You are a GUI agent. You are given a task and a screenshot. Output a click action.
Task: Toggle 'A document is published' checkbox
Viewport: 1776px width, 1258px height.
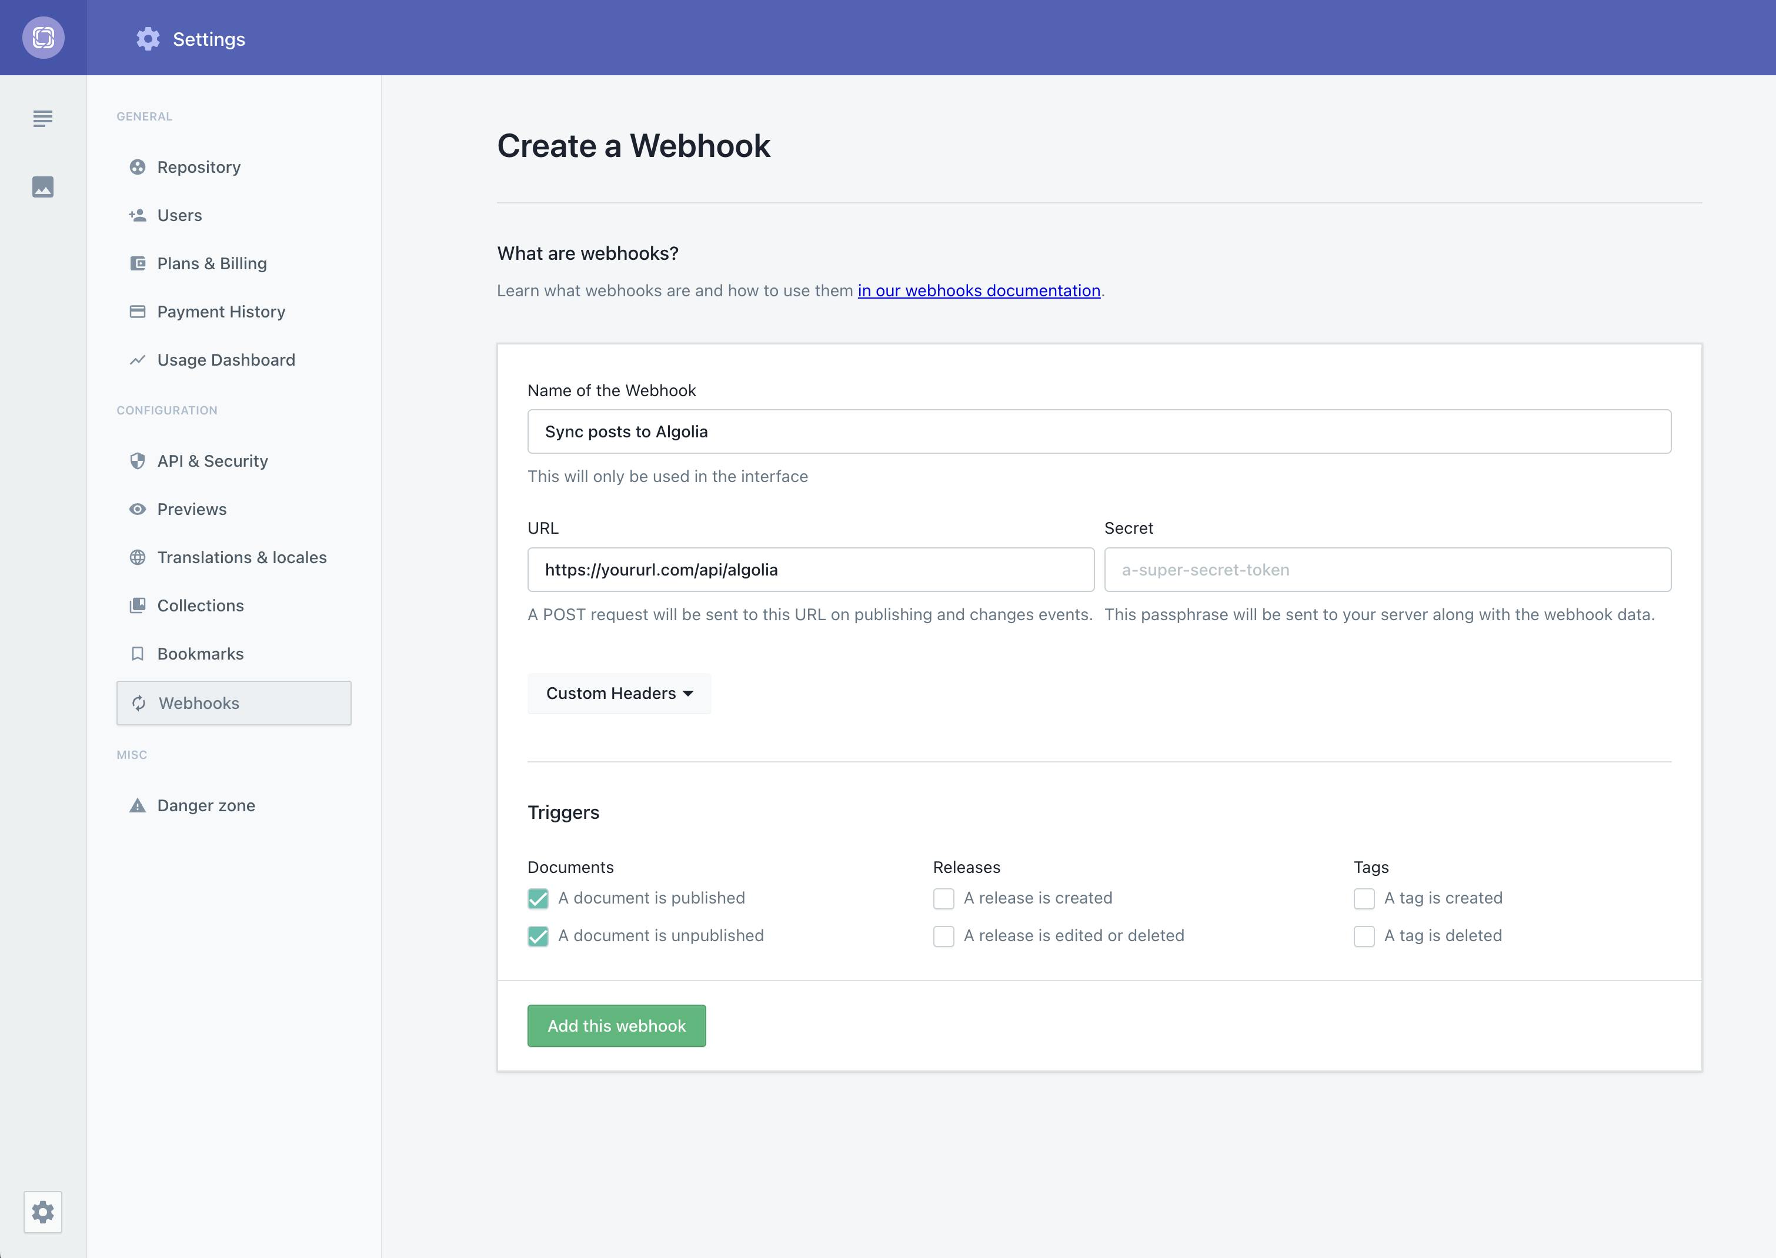(536, 897)
